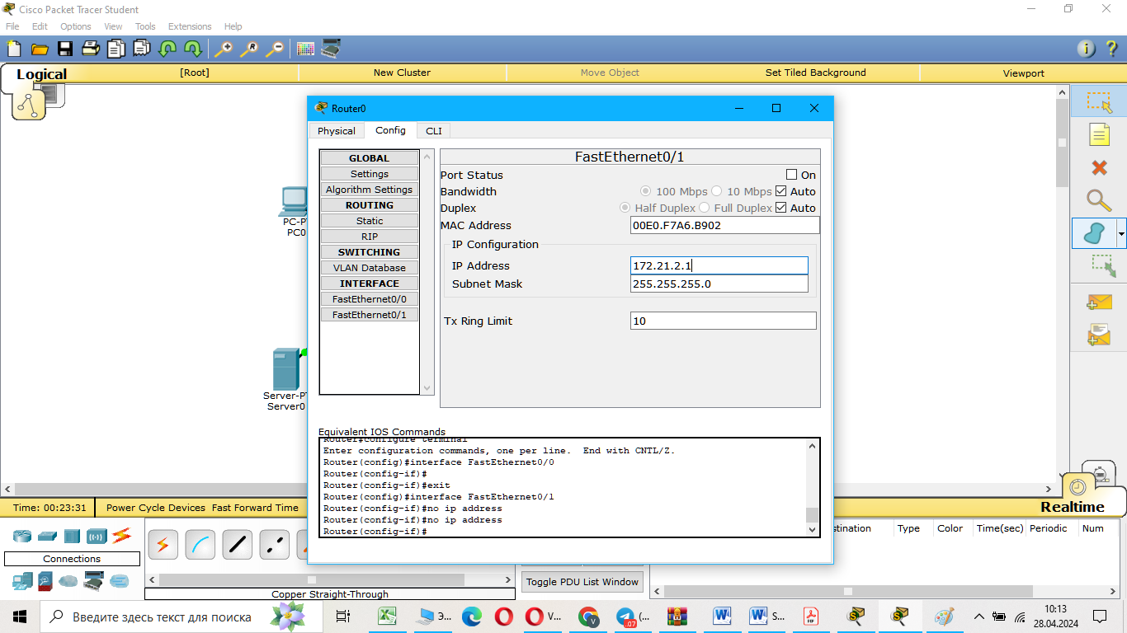The width and height of the screenshot is (1127, 633).
Task: Toggle Bandwidth Auto checkbox
Action: click(x=780, y=191)
